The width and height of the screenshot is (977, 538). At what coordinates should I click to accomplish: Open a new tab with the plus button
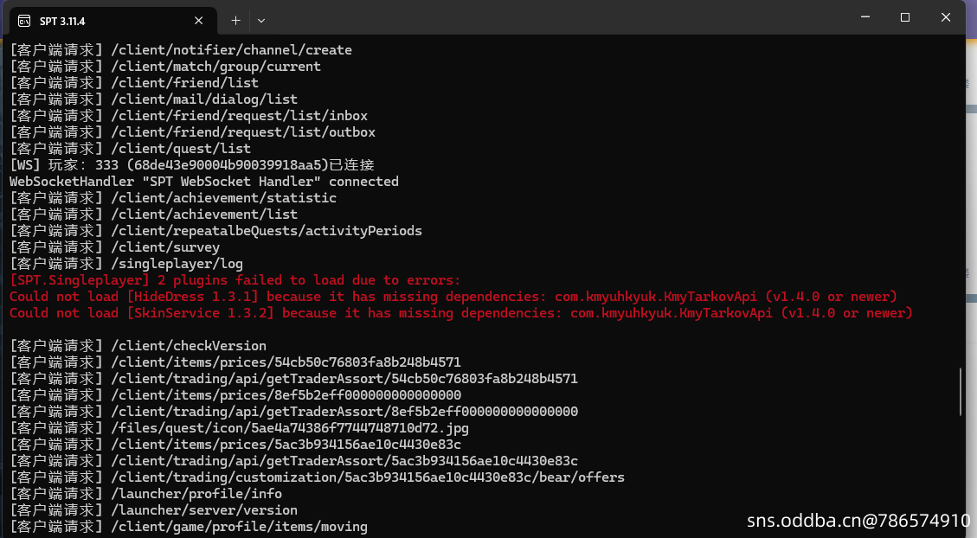tap(235, 20)
